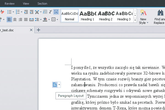This screenshot has width=165, height=110.
Task: Click the Paragraph Layout icon beside the text
Action: (x=55, y=85)
